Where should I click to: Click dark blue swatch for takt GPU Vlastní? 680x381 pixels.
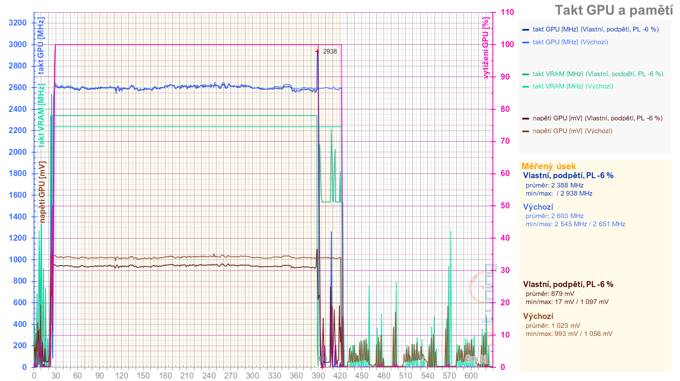pyautogui.click(x=526, y=30)
